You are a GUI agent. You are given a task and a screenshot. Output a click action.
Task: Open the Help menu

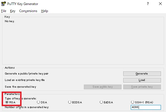[x=44, y=11]
